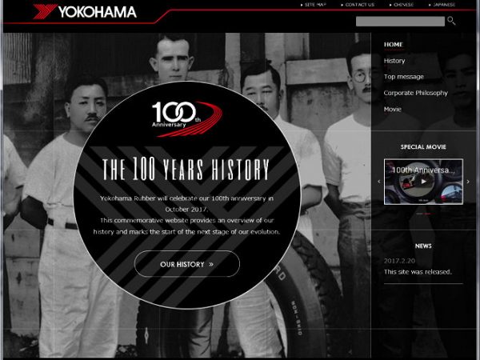Open the Site Map link
The width and height of the screenshot is (480, 360).
(x=313, y=5)
